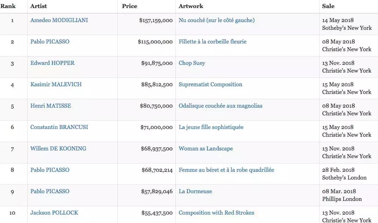The height and width of the screenshot is (223, 378).
Task: Click Fillette à la corbeille fleurie link
Action: (x=212, y=42)
